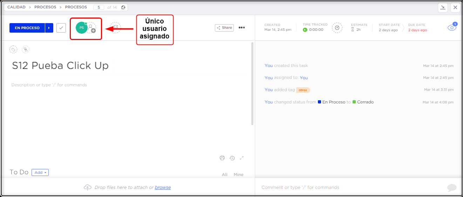This screenshot has width=463, height=197.
Task: Mark the task complete with the checkmark box
Action: tap(61, 28)
